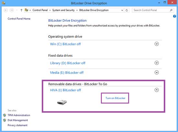Click the Forward navigation arrow

tap(12, 10)
